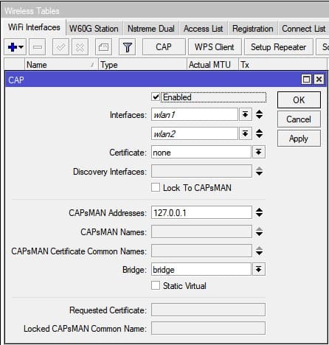Click the minus Remove toolbar button
329x345 pixels.
(x=38, y=47)
